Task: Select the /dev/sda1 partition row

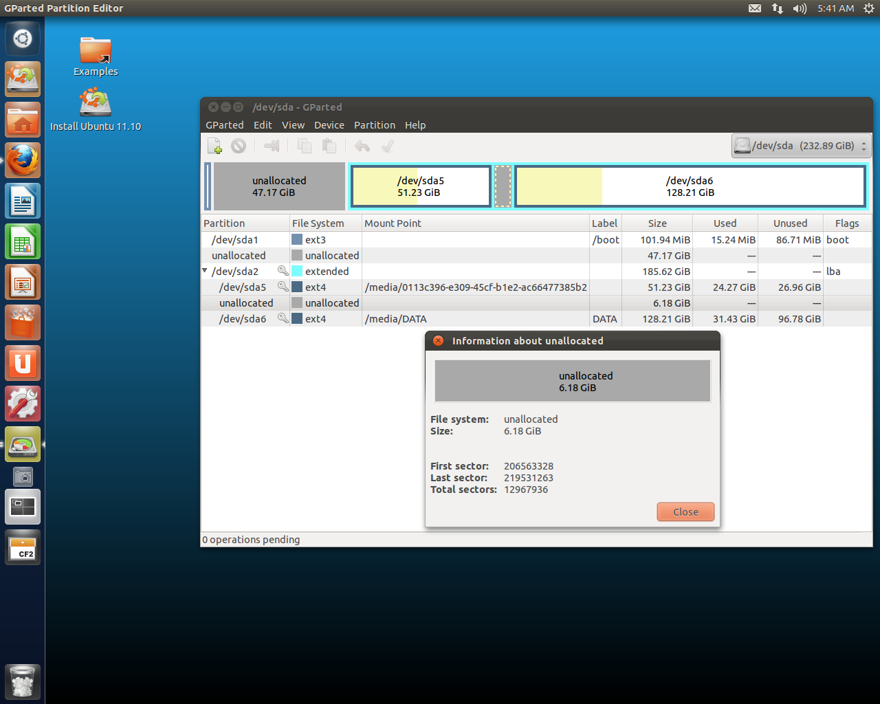Action: [536, 240]
